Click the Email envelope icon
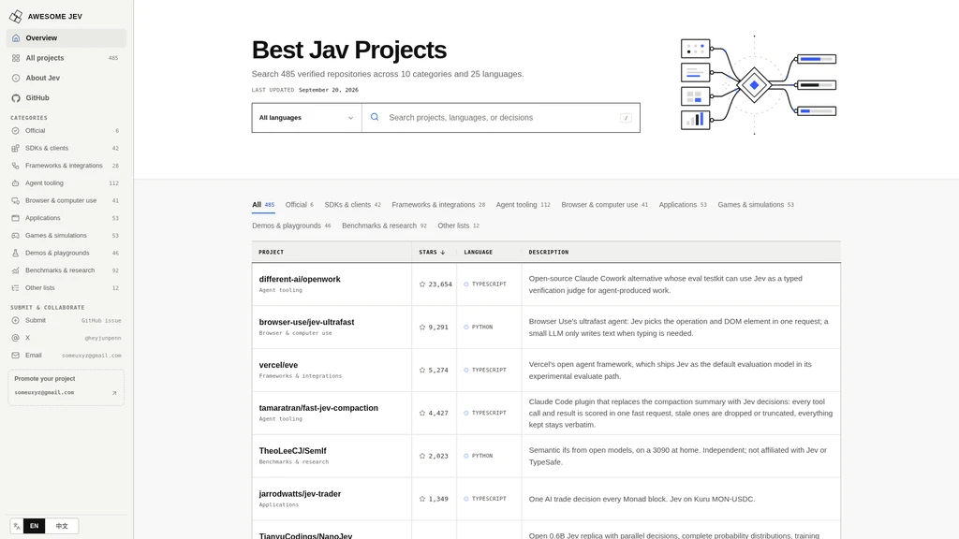Viewport: 959px width, 539px height. (x=15, y=355)
